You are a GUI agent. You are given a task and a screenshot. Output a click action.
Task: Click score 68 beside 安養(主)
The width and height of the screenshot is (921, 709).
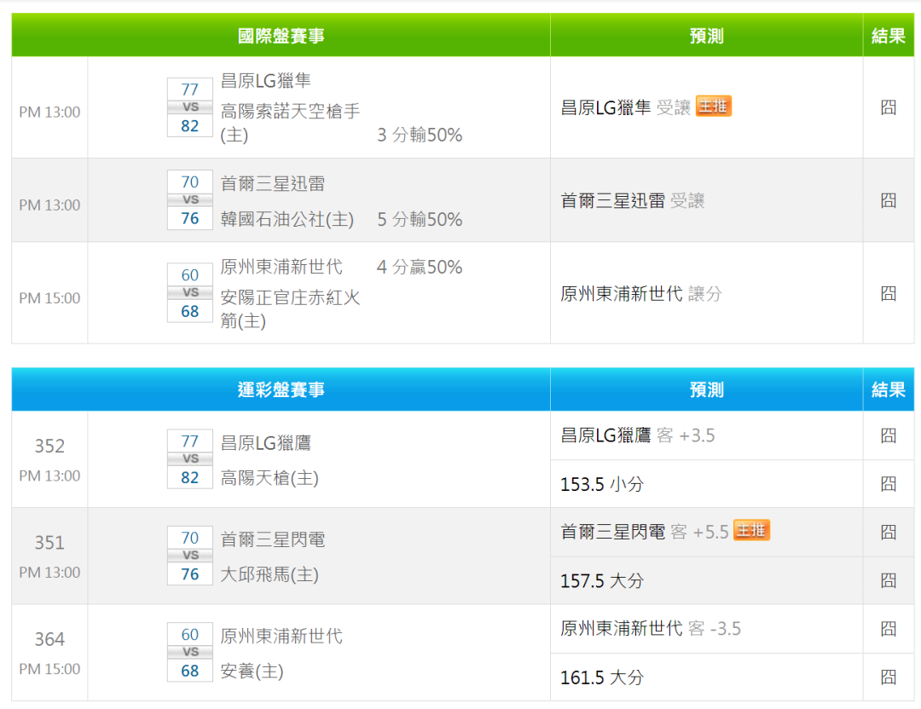coord(189,671)
